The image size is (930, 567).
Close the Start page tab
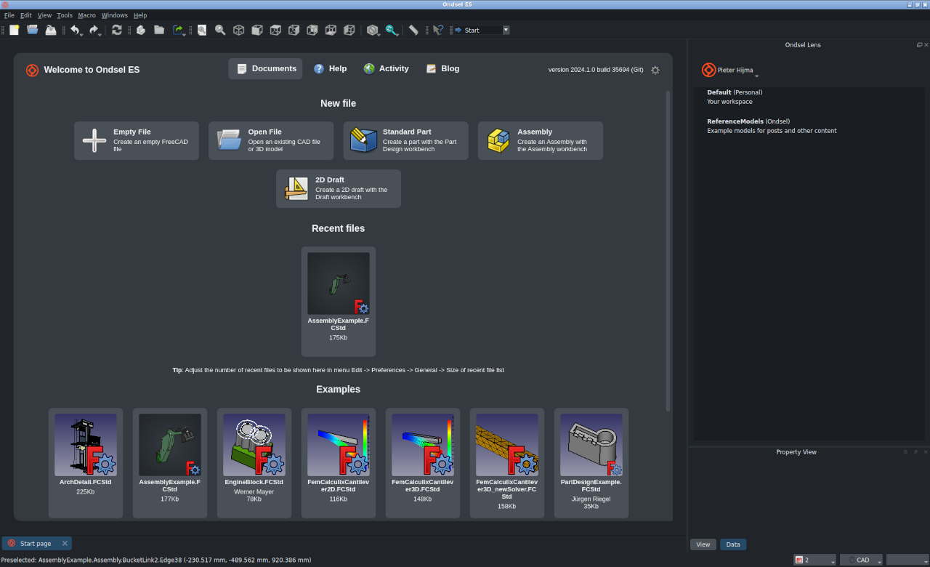pyautogui.click(x=65, y=544)
